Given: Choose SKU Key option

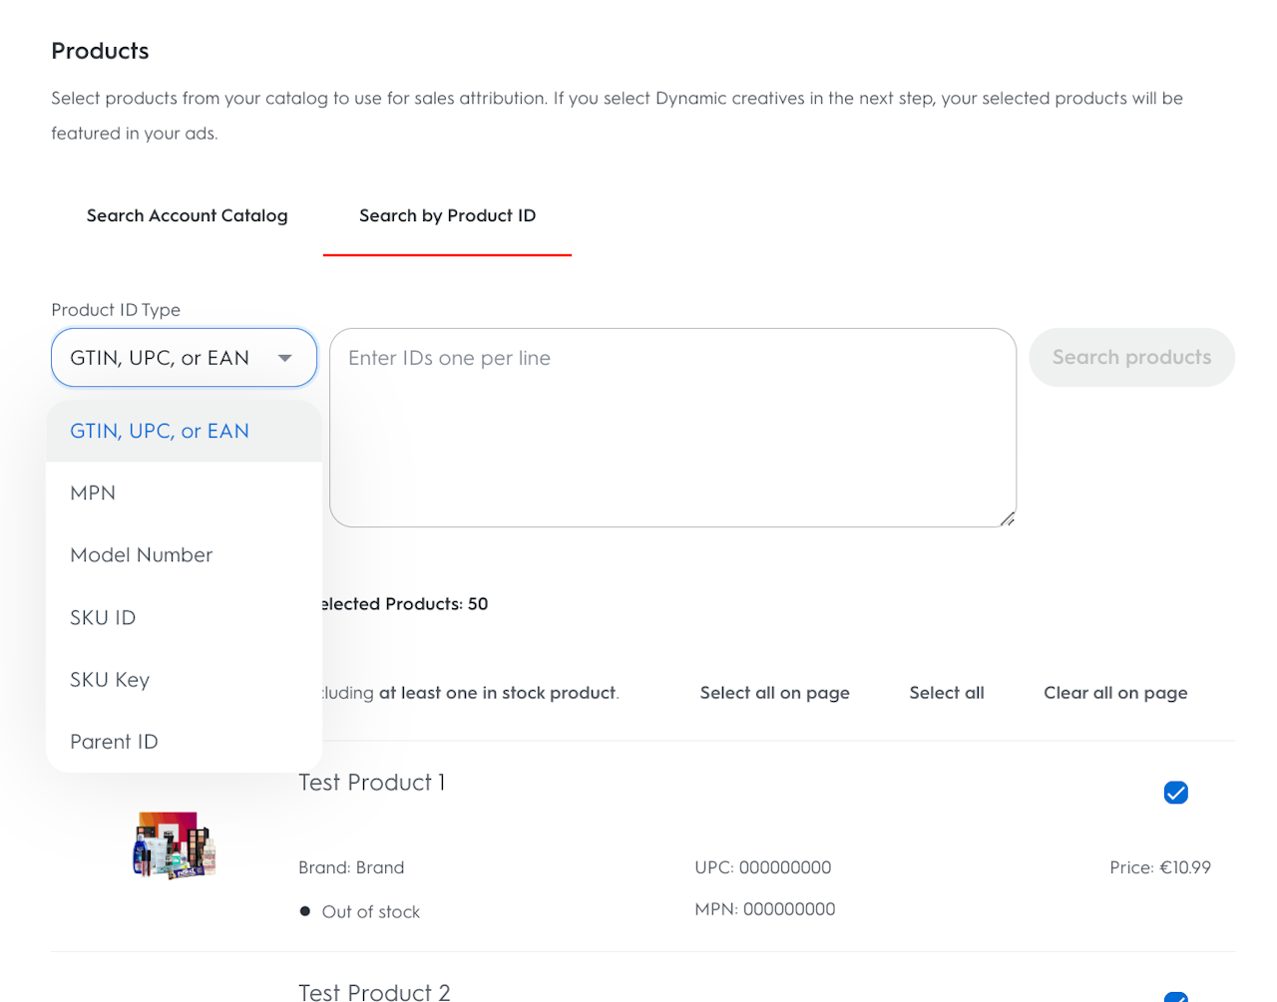Looking at the screenshot, I should point(110,680).
